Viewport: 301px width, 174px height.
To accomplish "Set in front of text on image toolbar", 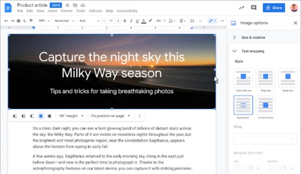I will tap(49, 116).
